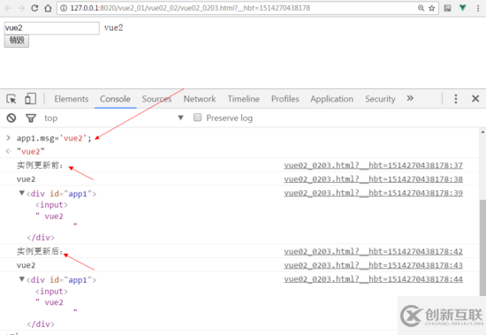Open the Network tab
The image size is (486, 335).
pos(200,99)
